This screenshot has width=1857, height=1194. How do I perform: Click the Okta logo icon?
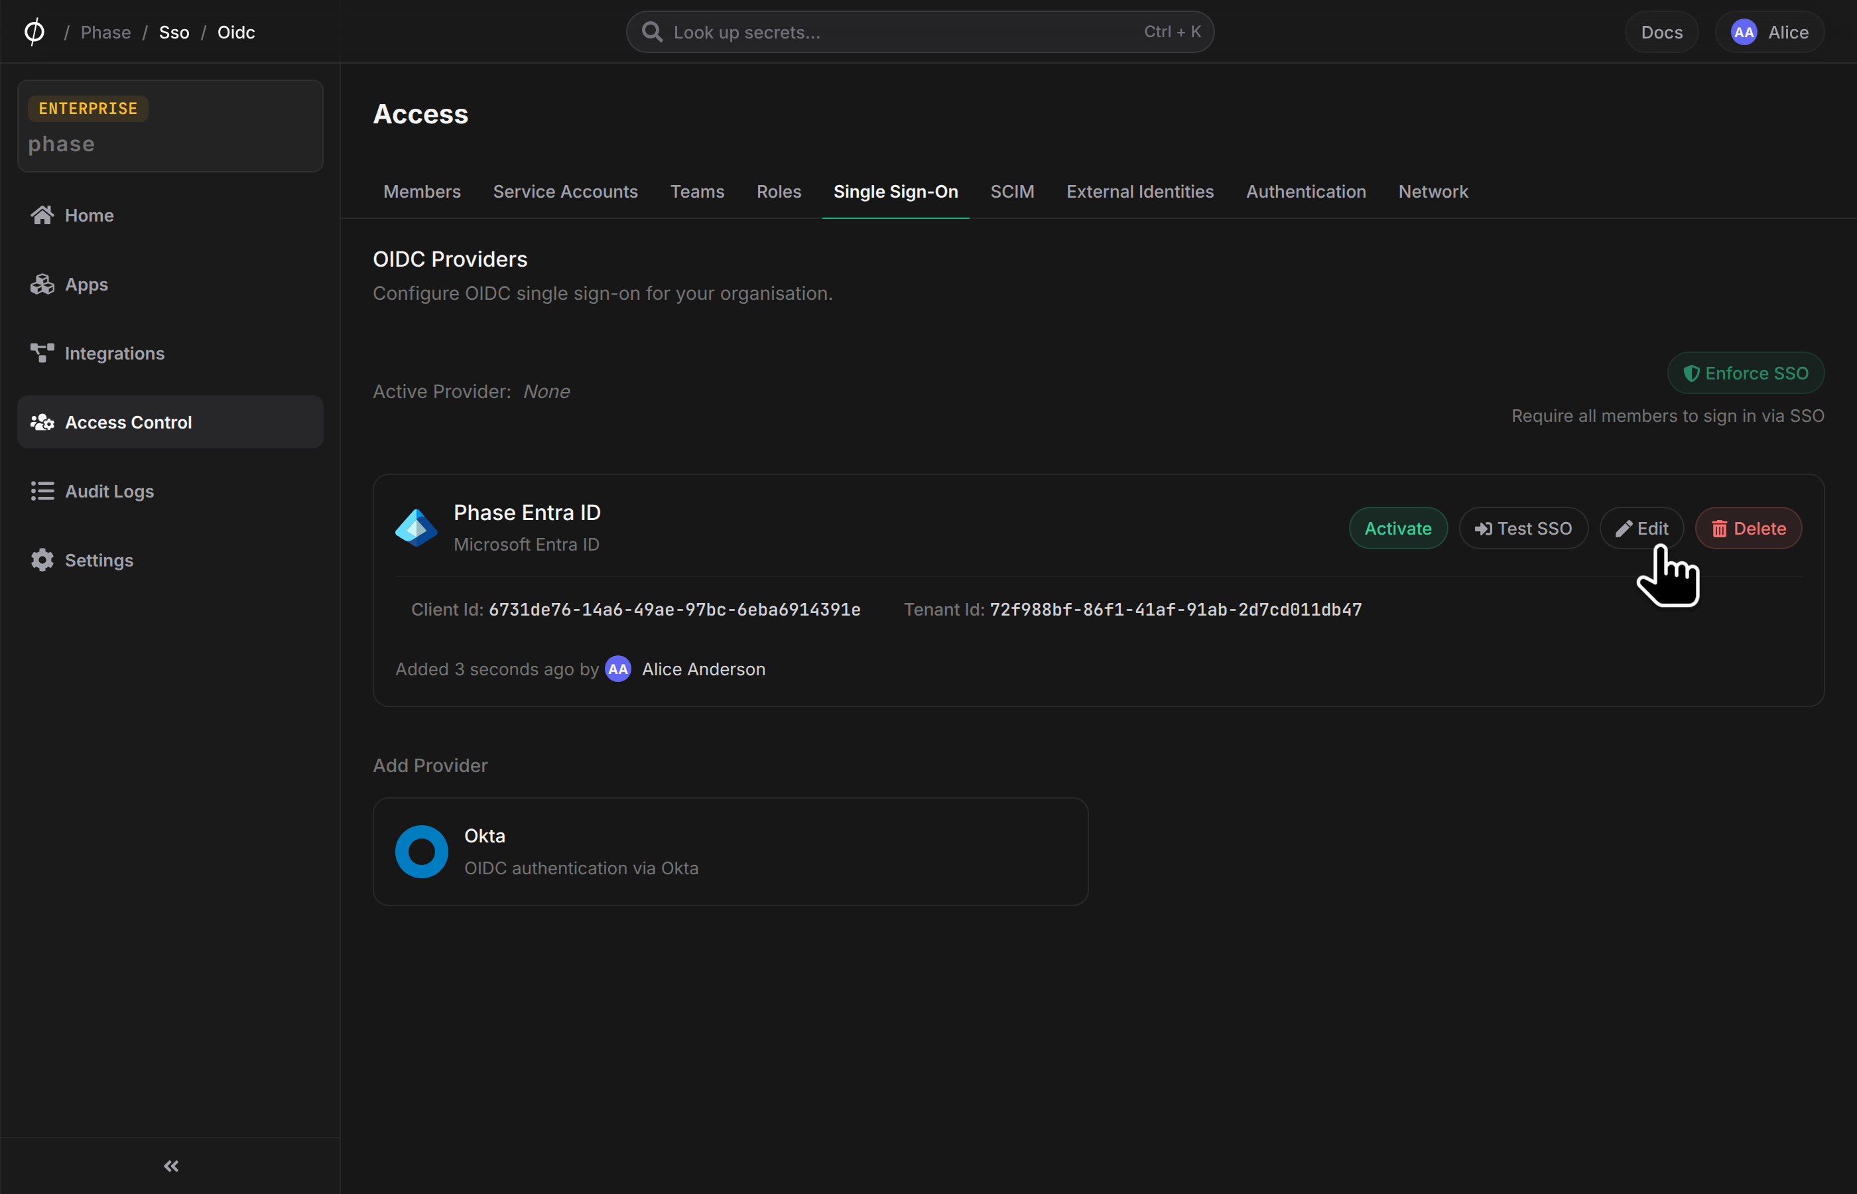tap(422, 851)
